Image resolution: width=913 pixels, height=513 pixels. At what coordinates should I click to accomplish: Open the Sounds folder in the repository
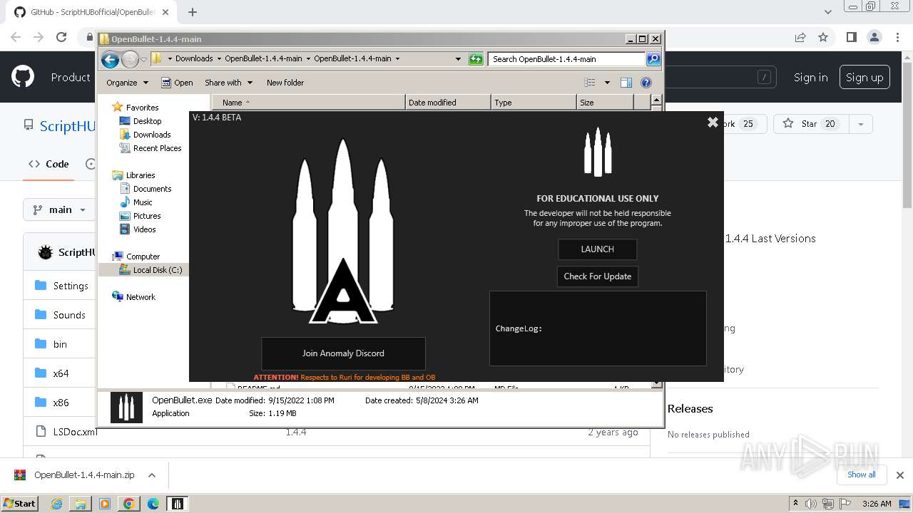(69, 315)
